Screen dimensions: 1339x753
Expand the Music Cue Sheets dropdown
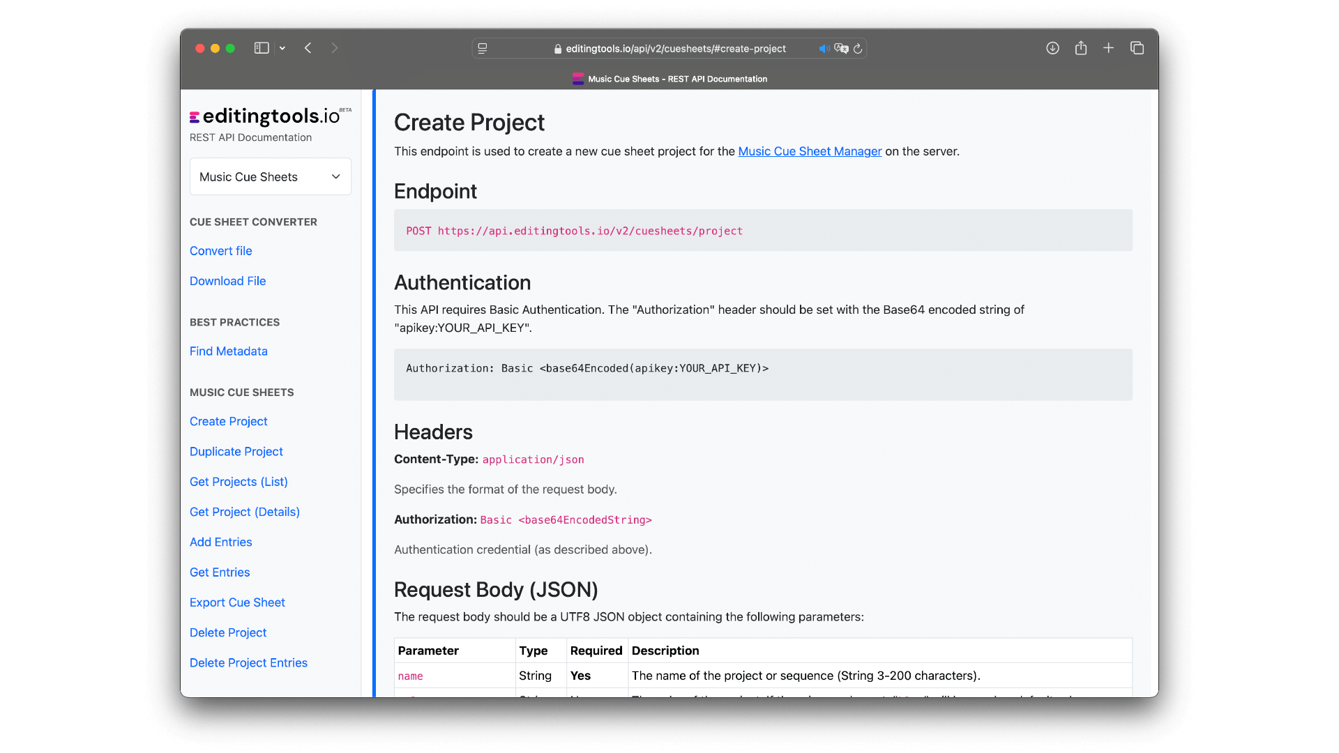tap(271, 177)
